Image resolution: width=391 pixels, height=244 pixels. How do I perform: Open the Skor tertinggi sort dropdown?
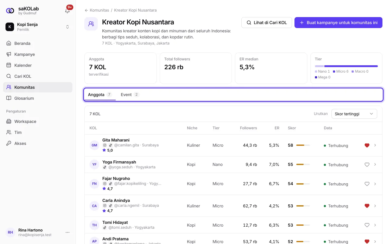pyautogui.click(x=354, y=114)
